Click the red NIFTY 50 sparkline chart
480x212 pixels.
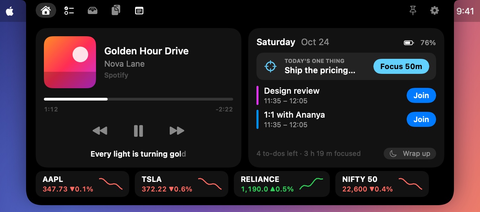tap(410, 184)
